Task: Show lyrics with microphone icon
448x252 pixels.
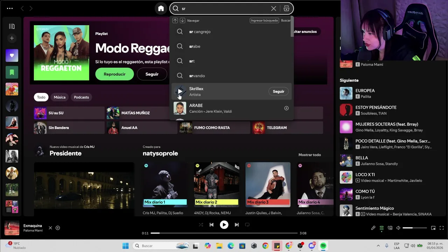Action: [373, 228]
